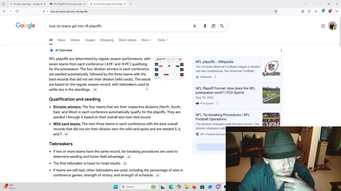Viewport: 341px width, 191px height.
Task: Open source link icon after 'and 7.'
Action: click(x=66, y=134)
